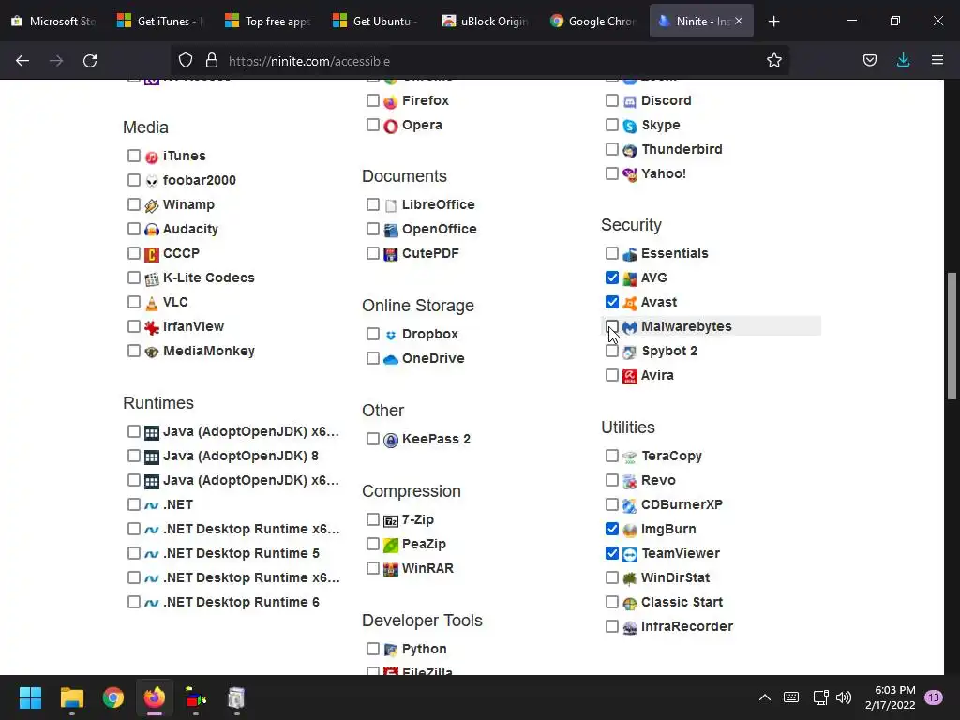Check the LibreOffice checkbox
The width and height of the screenshot is (960, 720).
[x=373, y=203]
